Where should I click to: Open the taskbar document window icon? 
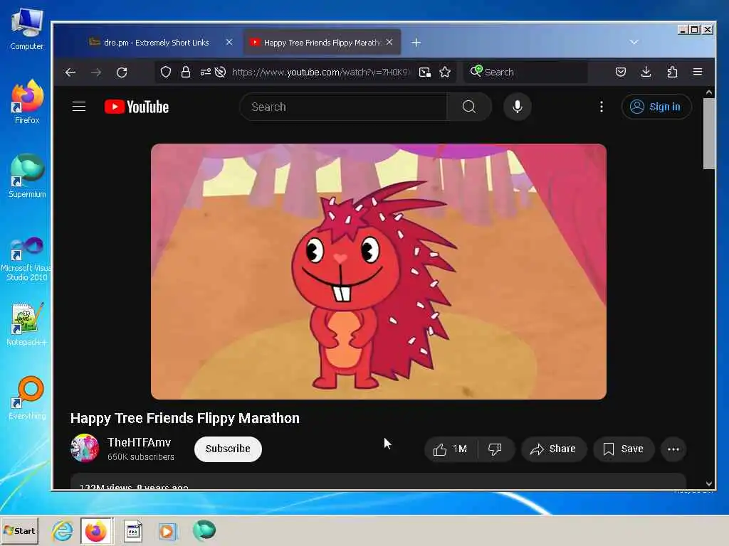[x=133, y=530]
